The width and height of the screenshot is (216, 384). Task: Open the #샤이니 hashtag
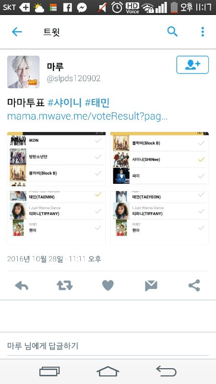[x=64, y=103]
